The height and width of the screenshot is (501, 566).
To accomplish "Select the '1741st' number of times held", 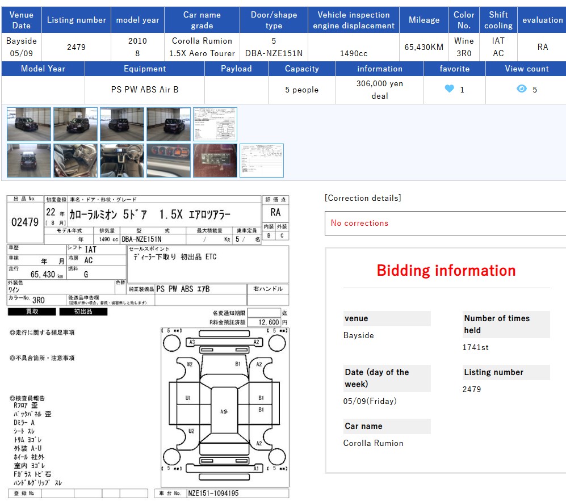I will (475, 347).
